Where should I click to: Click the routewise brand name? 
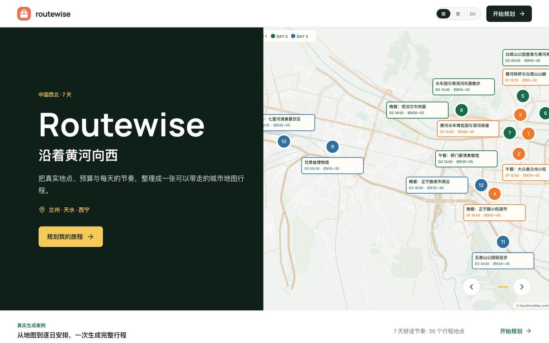coord(53,14)
